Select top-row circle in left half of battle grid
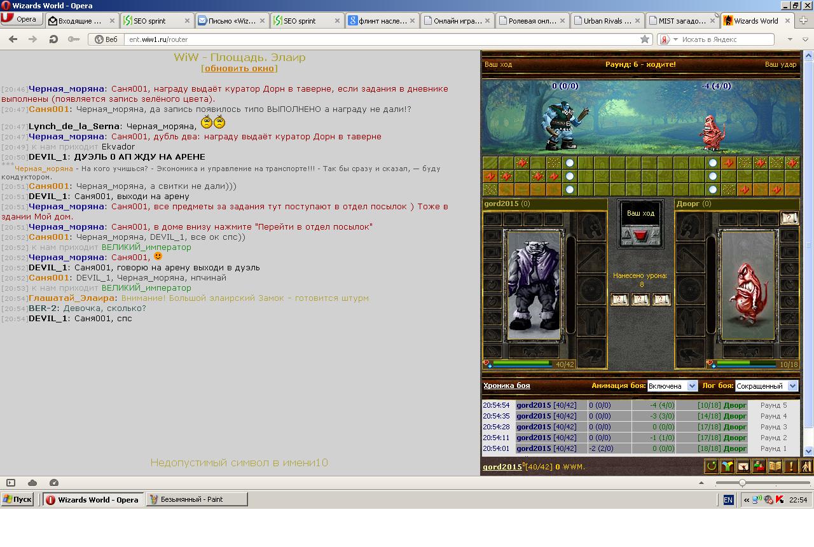814x547 pixels. point(570,163)
